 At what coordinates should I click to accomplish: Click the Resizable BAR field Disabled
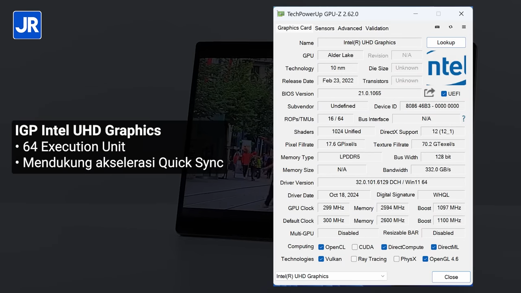coord(443,233)
